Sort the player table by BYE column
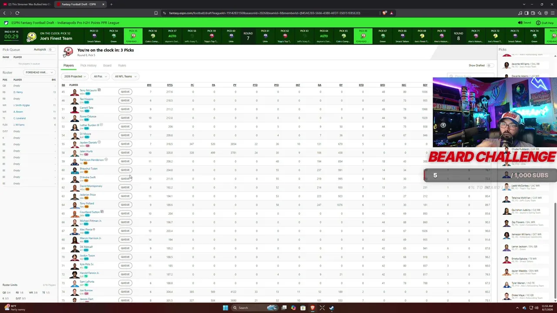Image resolution: width=557 pixels, height=313 pixels. click(149, 85)
